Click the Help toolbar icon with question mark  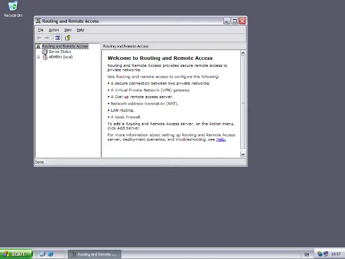point(67,38)
